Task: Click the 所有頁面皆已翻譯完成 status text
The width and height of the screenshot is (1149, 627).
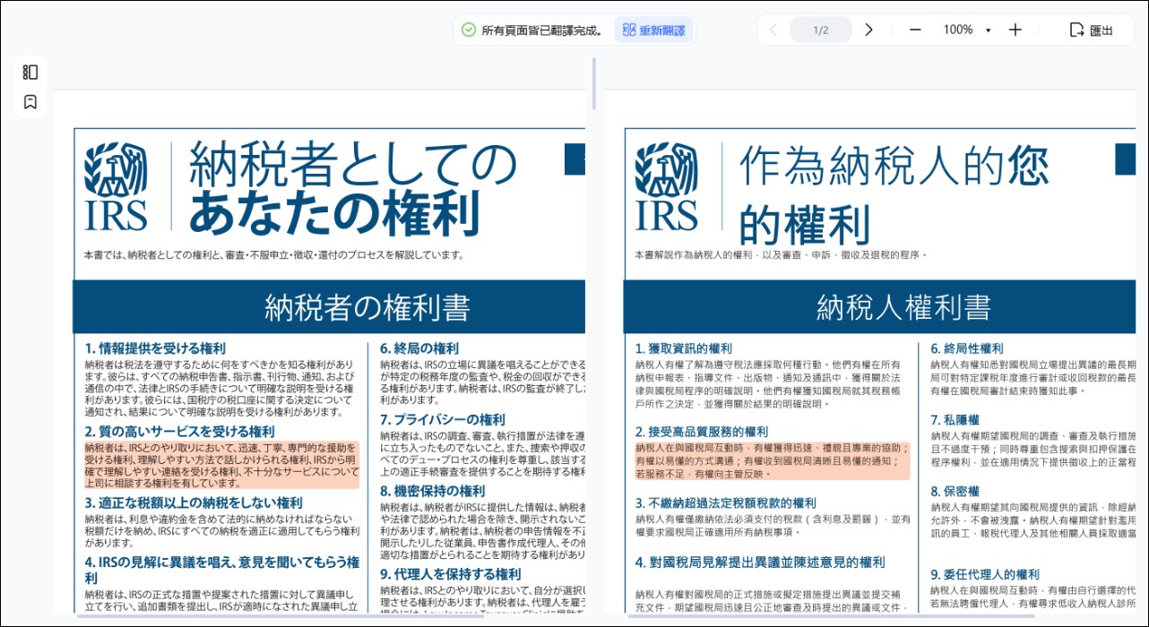Action: click(x=542, y=30)
